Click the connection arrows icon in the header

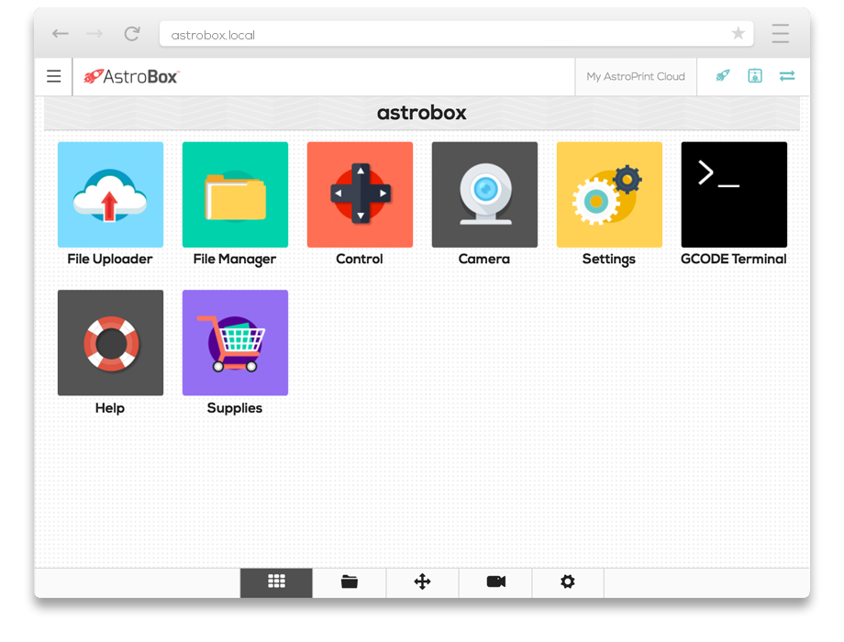pos(787,76)
